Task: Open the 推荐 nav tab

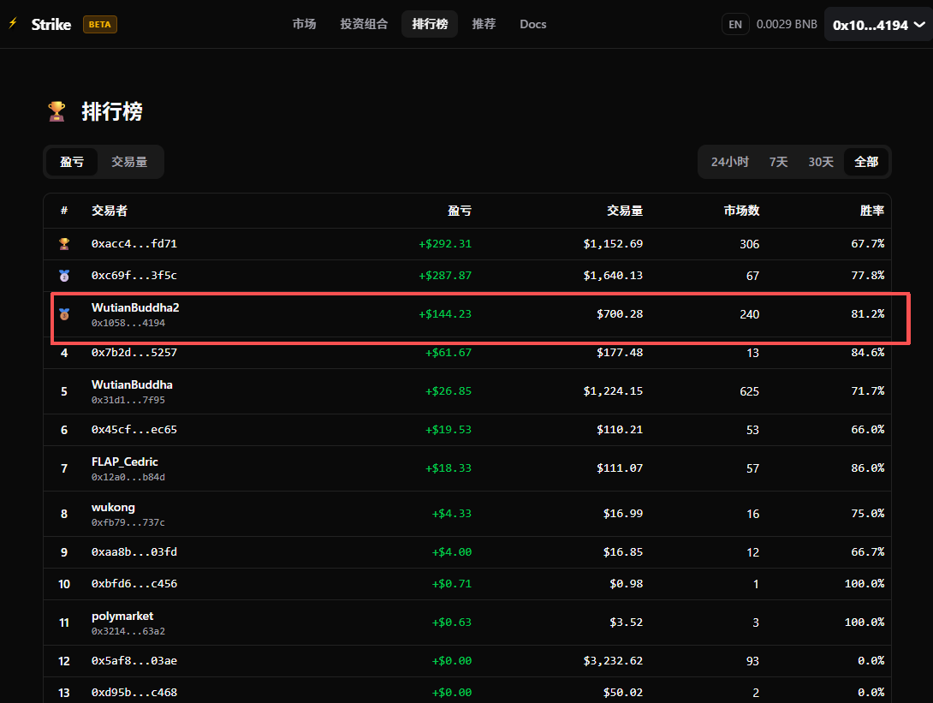Action: click(484, 24)
